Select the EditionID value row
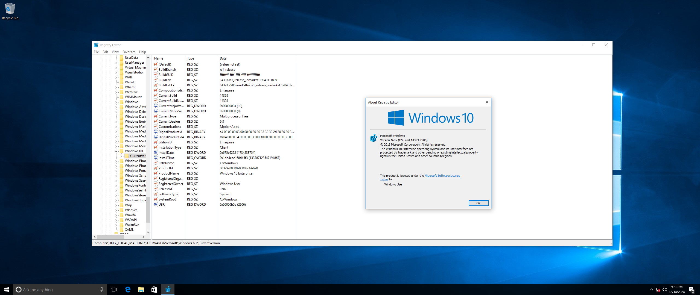Viewport: 700px width, 295px height. coord(224,142)
